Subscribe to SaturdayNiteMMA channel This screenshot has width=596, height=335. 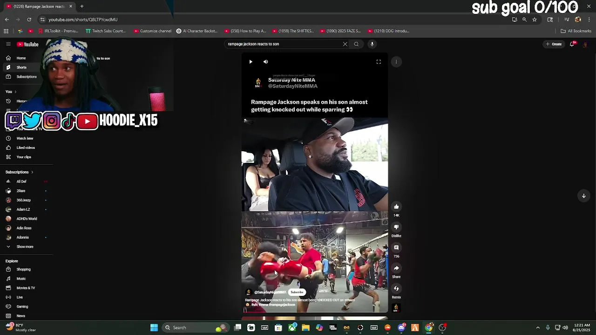tap(297, 292)
